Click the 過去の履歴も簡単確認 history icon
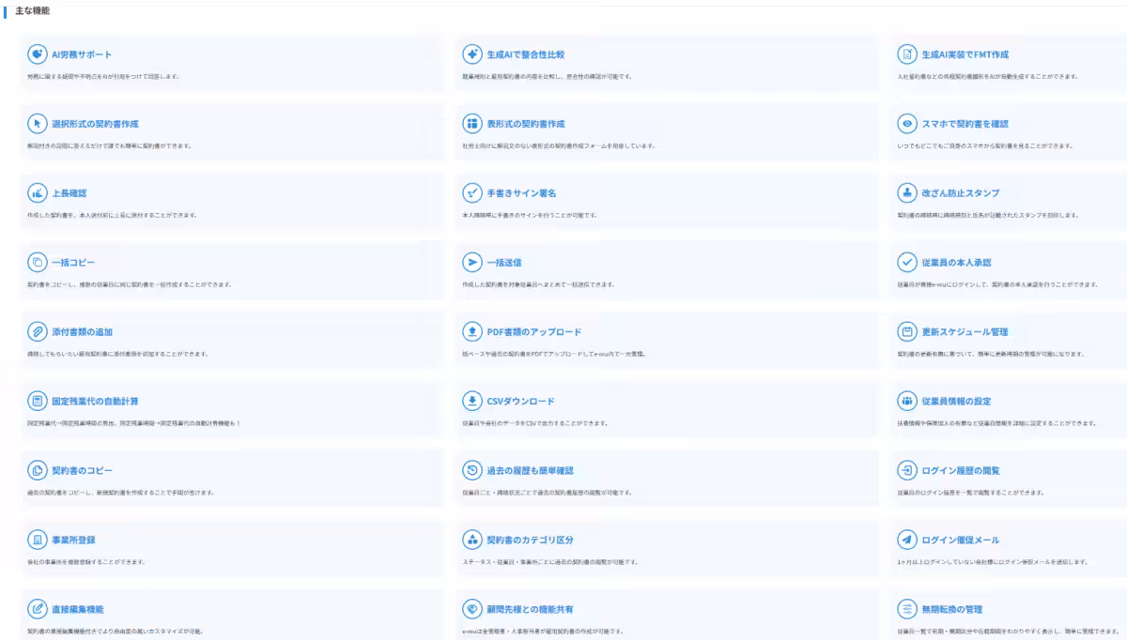Screen dimensions: 1127x640 tap(472, 470)
